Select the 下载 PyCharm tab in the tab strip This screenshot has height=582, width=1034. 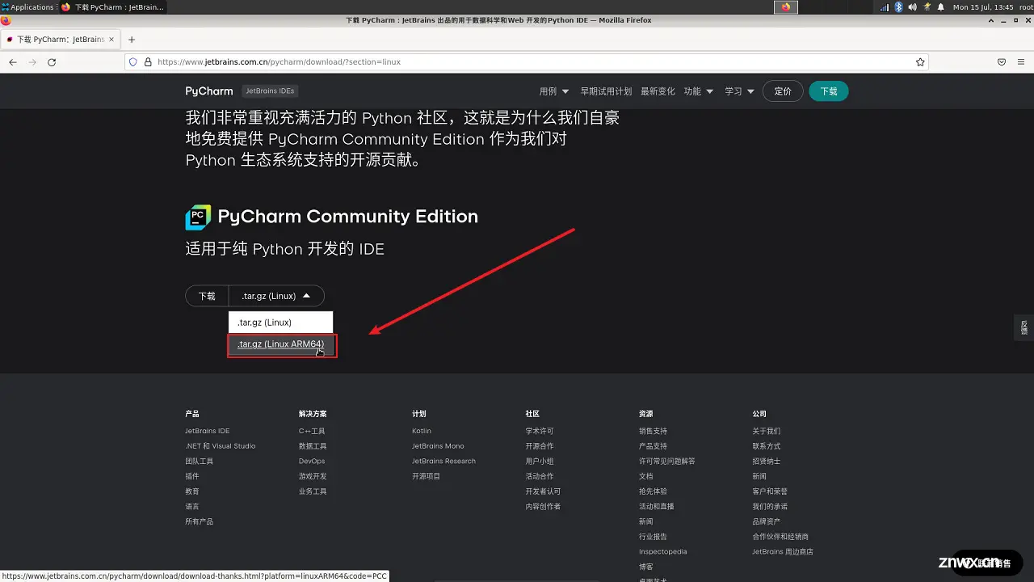61,40
